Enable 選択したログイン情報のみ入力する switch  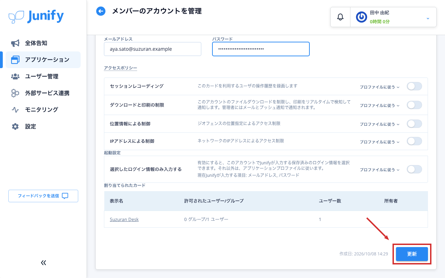414,169
